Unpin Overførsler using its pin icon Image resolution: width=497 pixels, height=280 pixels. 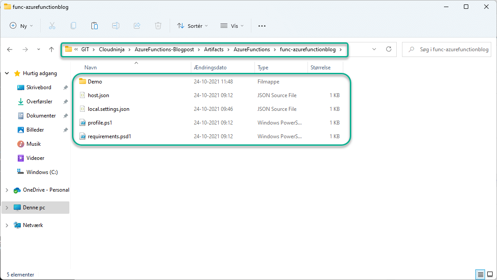66,102
